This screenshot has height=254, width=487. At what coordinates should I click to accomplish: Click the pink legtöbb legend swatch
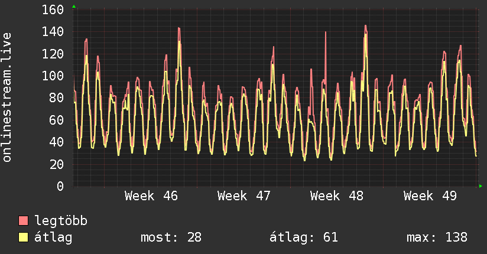23,221
